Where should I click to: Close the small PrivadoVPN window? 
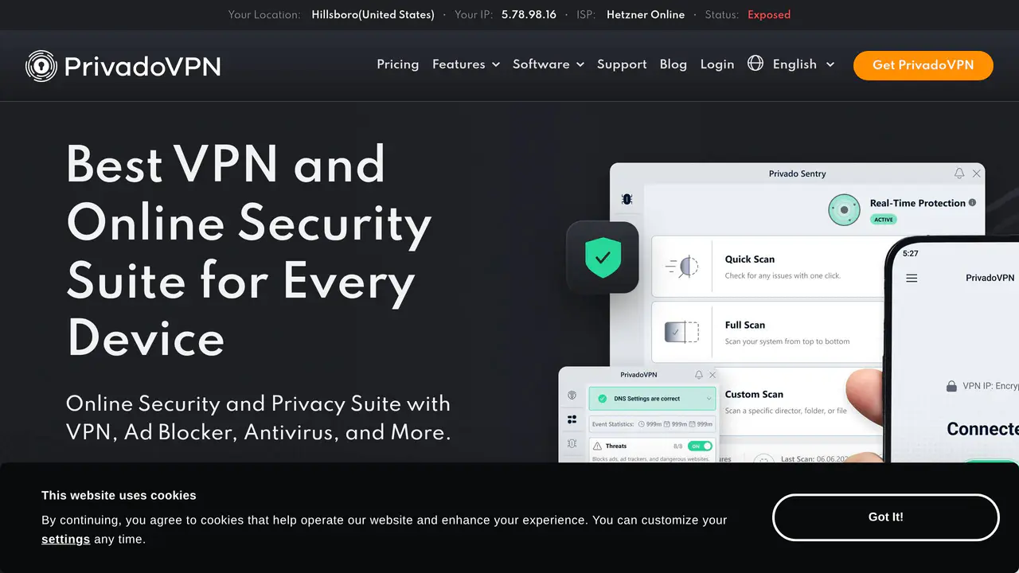(713, 374)
